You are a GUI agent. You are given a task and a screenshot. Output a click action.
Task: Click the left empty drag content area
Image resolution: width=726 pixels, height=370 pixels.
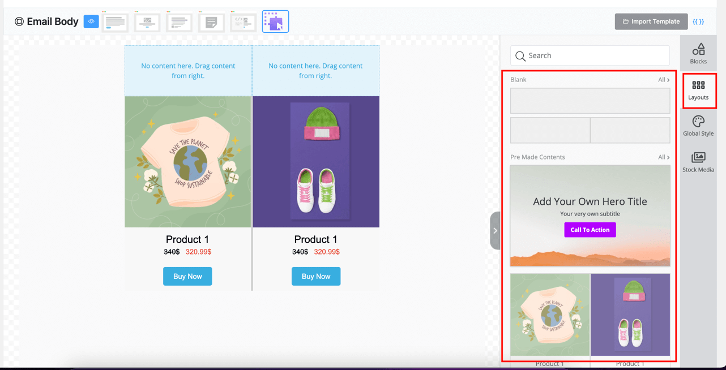pyautogui.click(x=188, y=71)
